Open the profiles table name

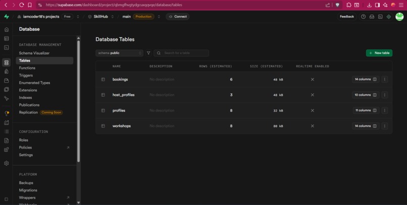pos(119,110)
